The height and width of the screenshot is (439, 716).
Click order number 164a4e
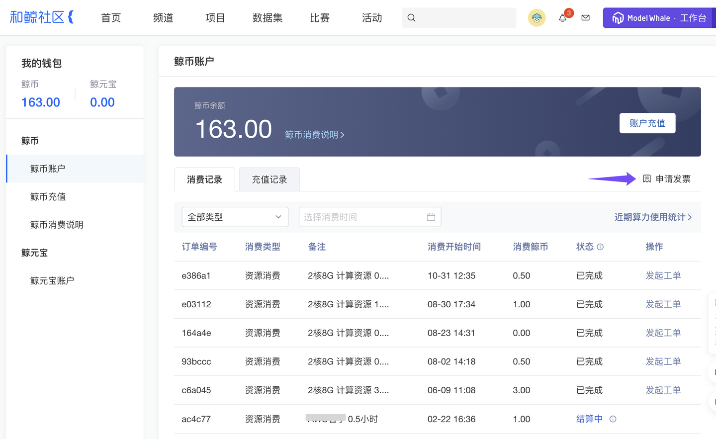196,333
